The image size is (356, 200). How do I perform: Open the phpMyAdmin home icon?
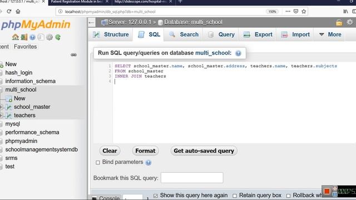(16, 37)
